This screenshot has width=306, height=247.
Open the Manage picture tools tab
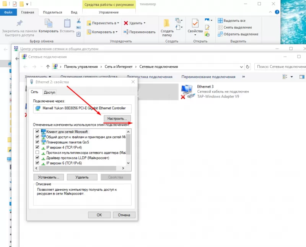tap(109, 12)
